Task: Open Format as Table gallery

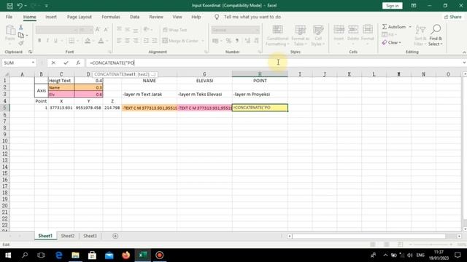Action: [300, 36]
